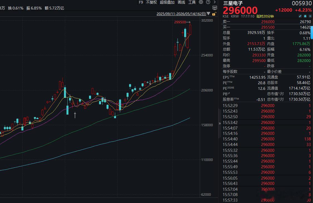Image resolution: width=313 pixels, height=203 pixels.
Task: Click 量比 value 1.11
Action: click(x=307, y=38)
